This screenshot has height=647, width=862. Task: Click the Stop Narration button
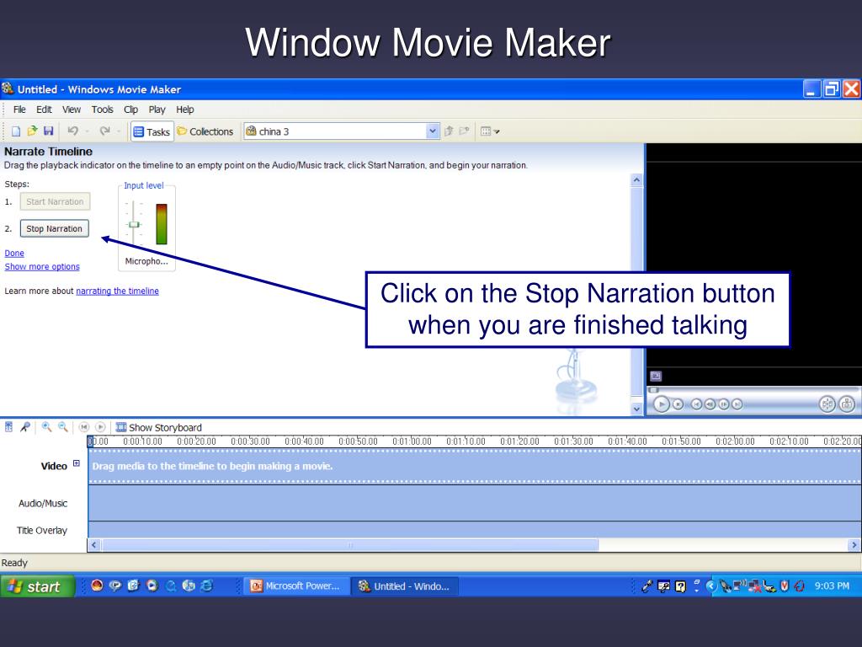coord(55,228)
